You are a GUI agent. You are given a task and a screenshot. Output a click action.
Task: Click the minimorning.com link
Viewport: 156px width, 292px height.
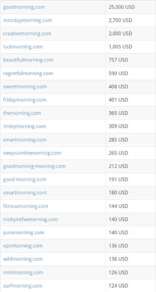pos(23,272)
